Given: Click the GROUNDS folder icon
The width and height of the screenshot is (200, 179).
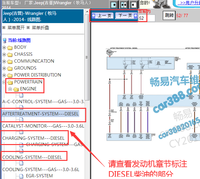Looking at the screenshot, I should (10, 69).
